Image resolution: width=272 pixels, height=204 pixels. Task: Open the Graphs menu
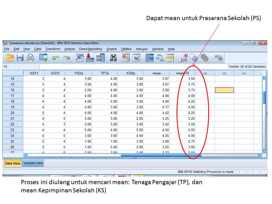(x=112, y=49)
